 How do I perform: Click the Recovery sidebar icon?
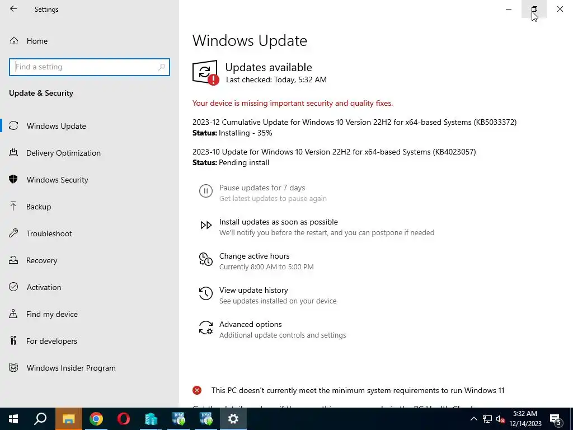13,260
